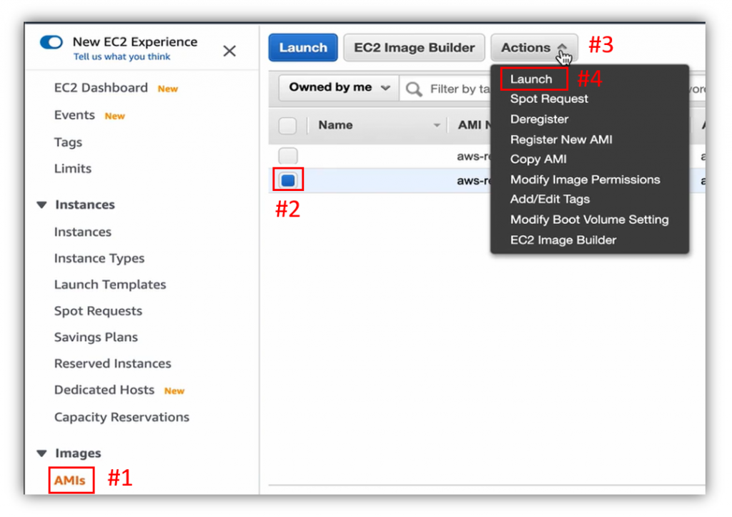Screen dimensions: 732x517
Task: Open the Instances list link
Action: coord(83,232)
